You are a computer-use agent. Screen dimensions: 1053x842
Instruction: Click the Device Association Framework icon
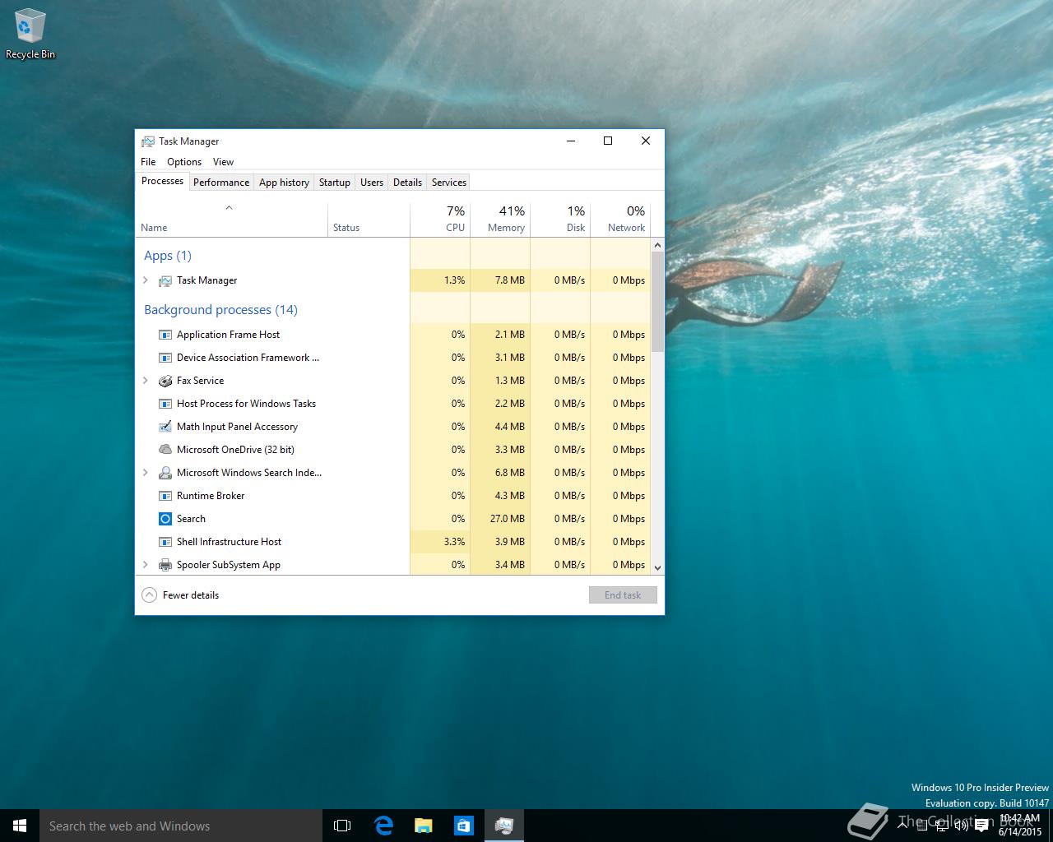165,358
